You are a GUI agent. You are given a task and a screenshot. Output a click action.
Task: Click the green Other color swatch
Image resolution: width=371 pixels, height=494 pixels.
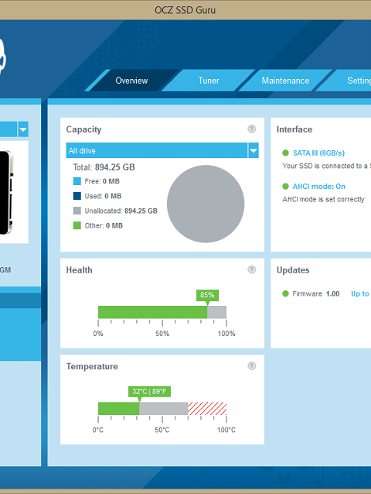coord(77,225)
